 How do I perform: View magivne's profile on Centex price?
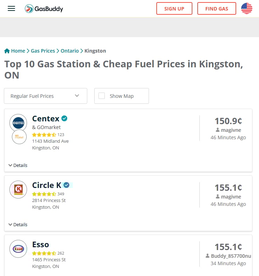(231, 130)
